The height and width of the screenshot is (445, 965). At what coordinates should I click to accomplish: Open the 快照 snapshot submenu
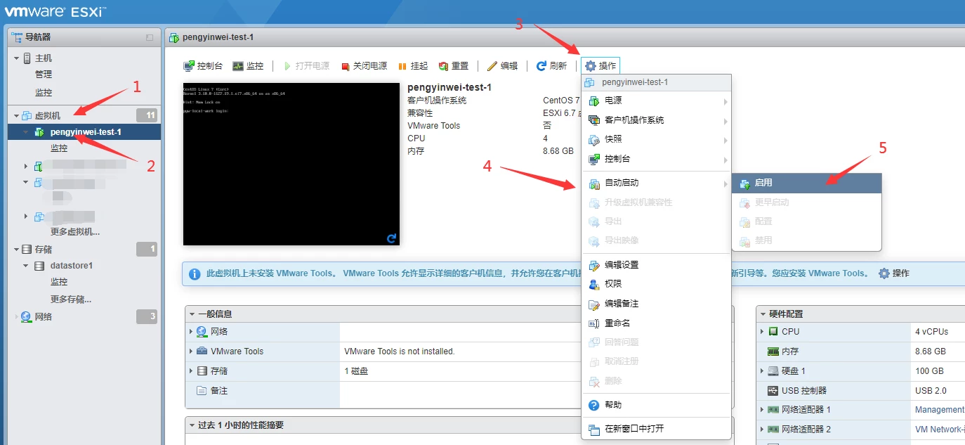657,139
